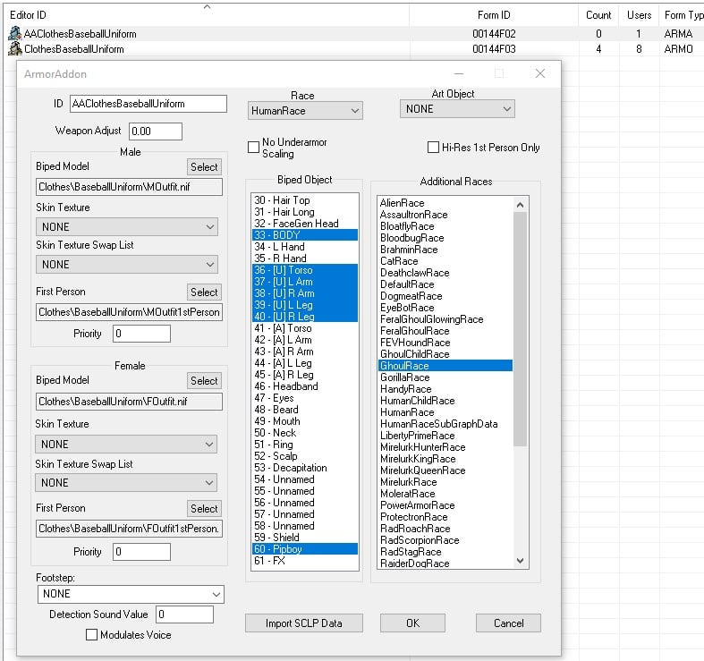This screenshot has width=704, height=661.
Task: Confirm with the OK button
Action: 412,623
